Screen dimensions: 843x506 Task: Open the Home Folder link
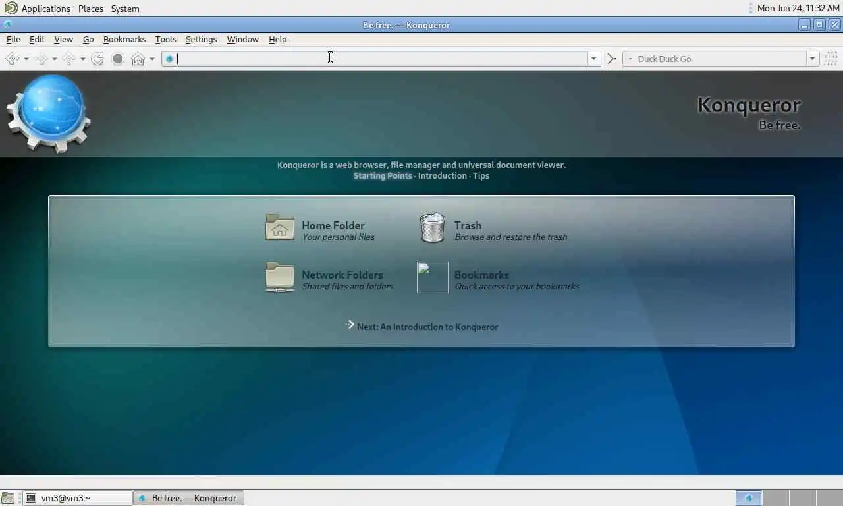[x=333, y=225]
